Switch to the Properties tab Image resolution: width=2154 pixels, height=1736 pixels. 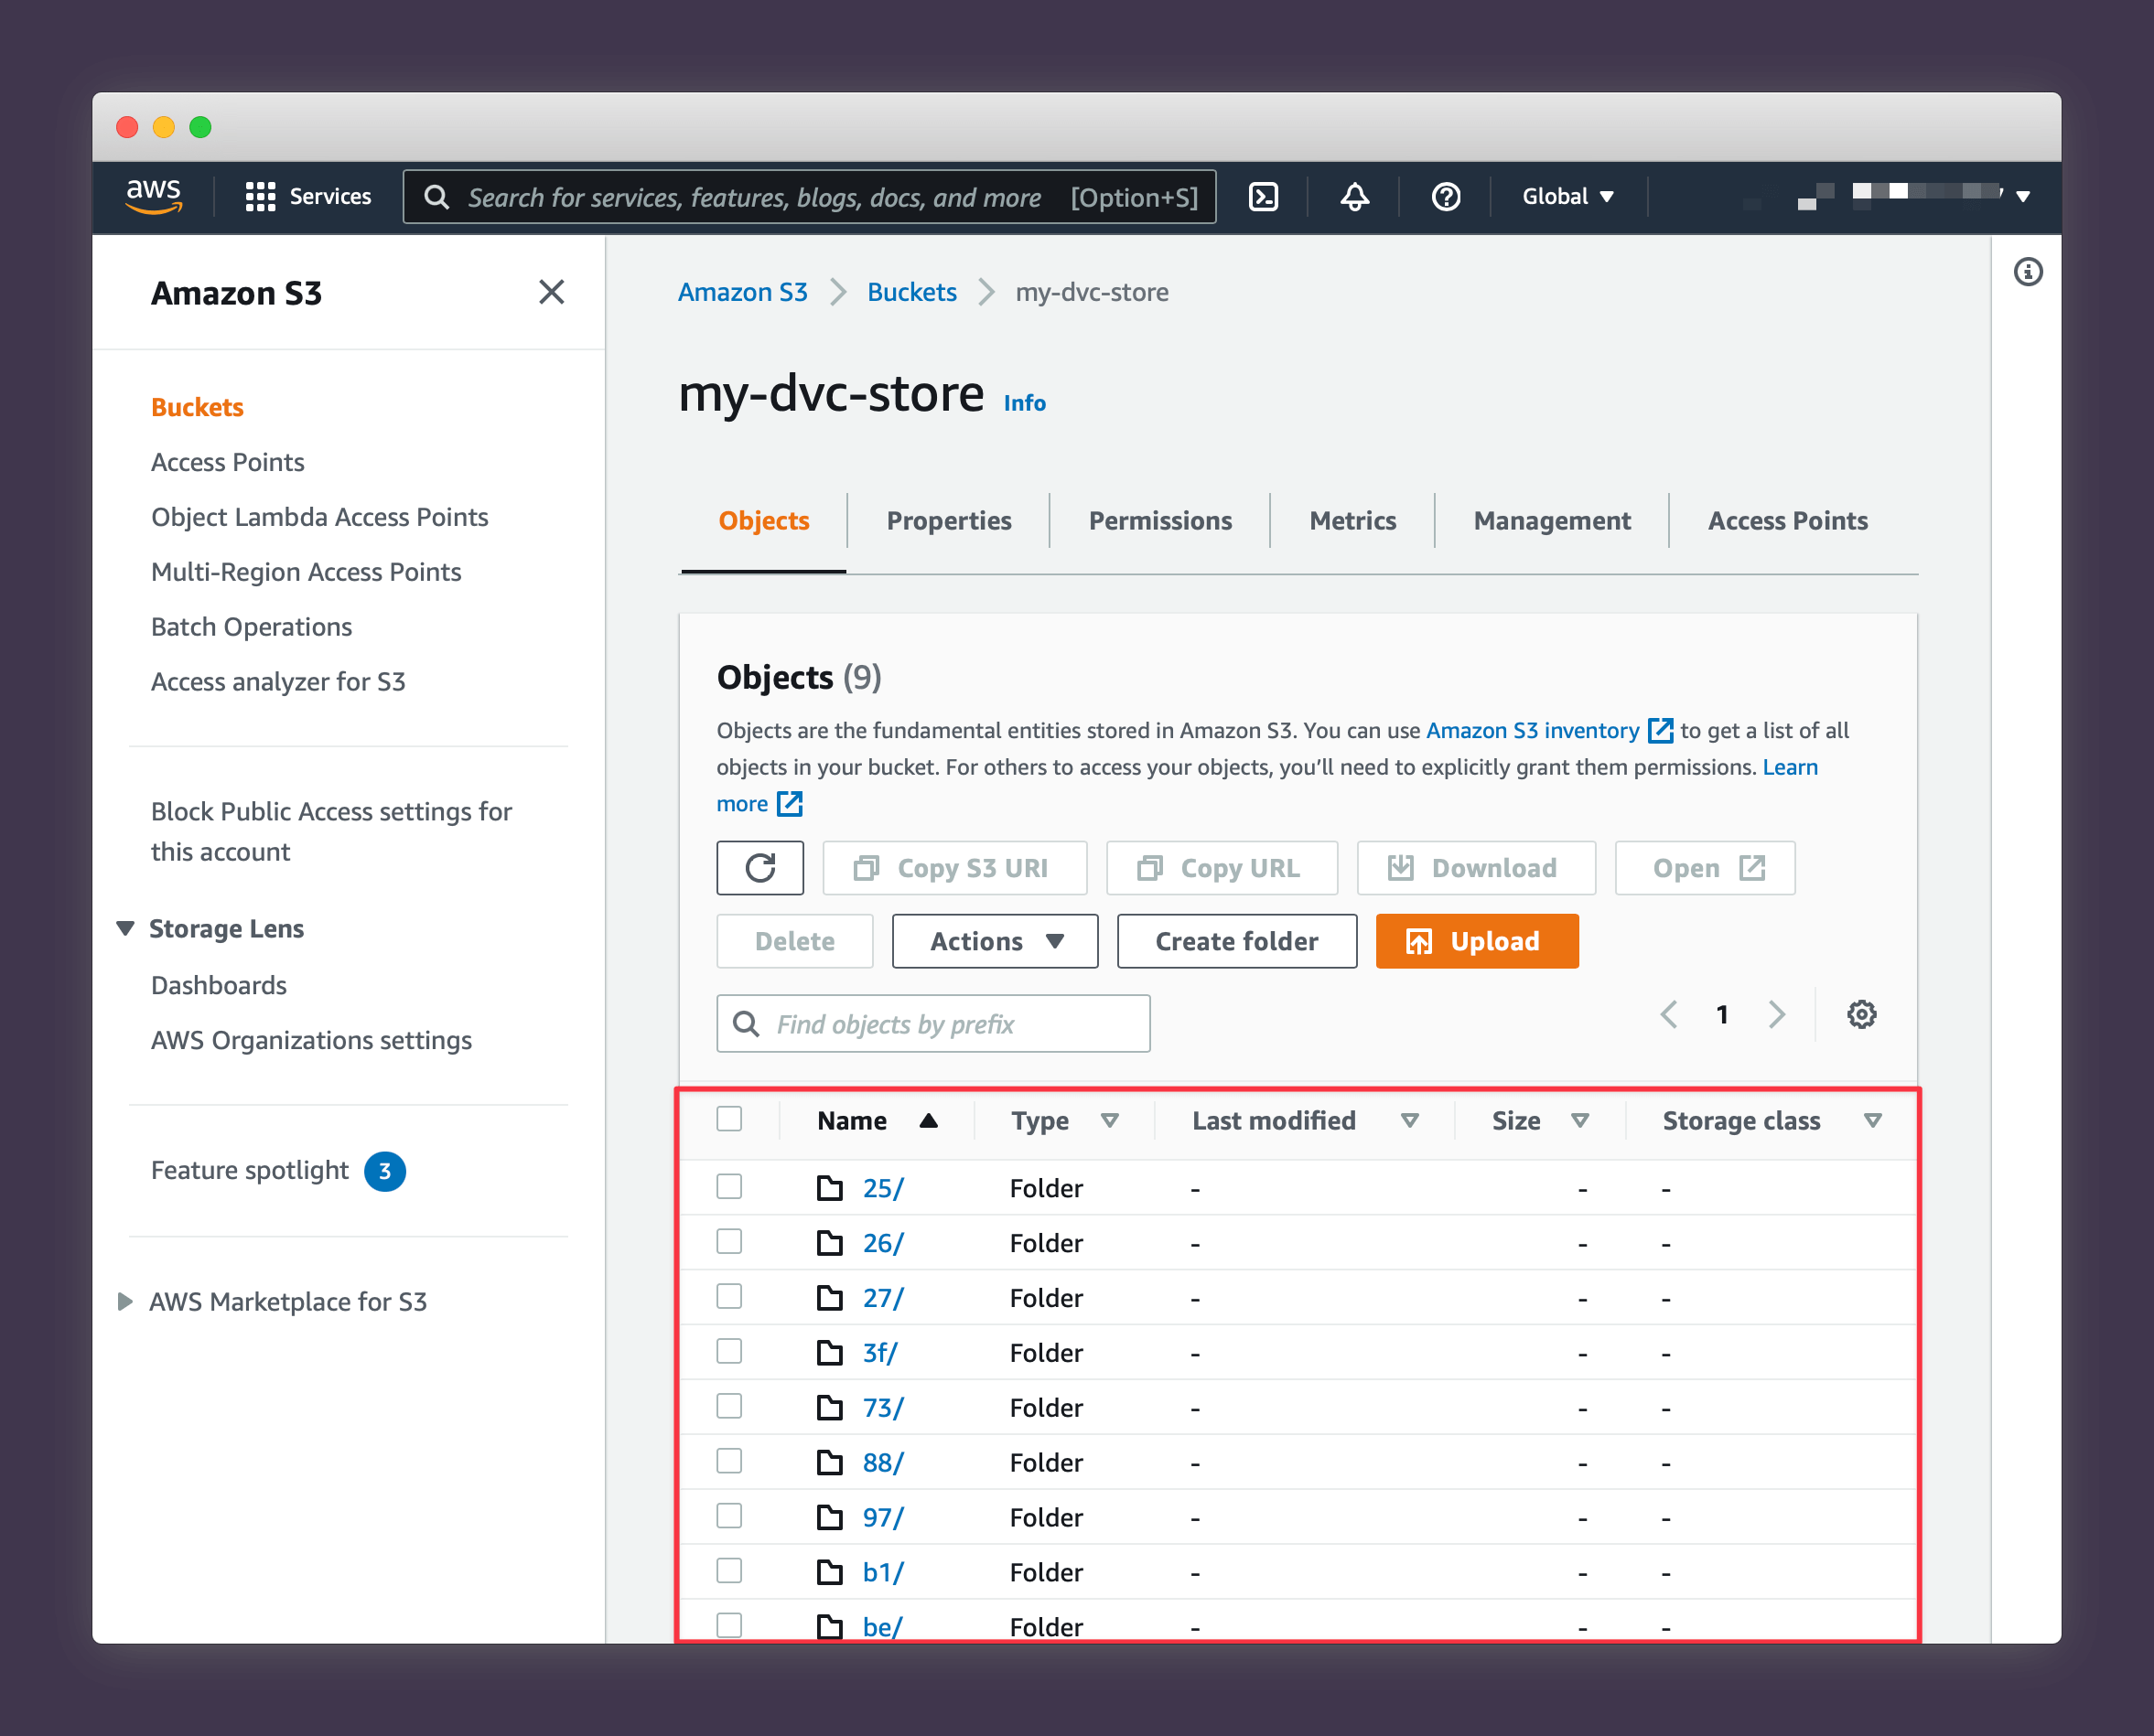click(x=949, y=521)
